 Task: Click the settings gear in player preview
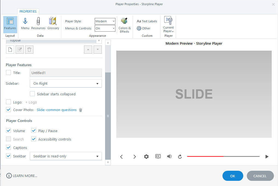(146, 157)
